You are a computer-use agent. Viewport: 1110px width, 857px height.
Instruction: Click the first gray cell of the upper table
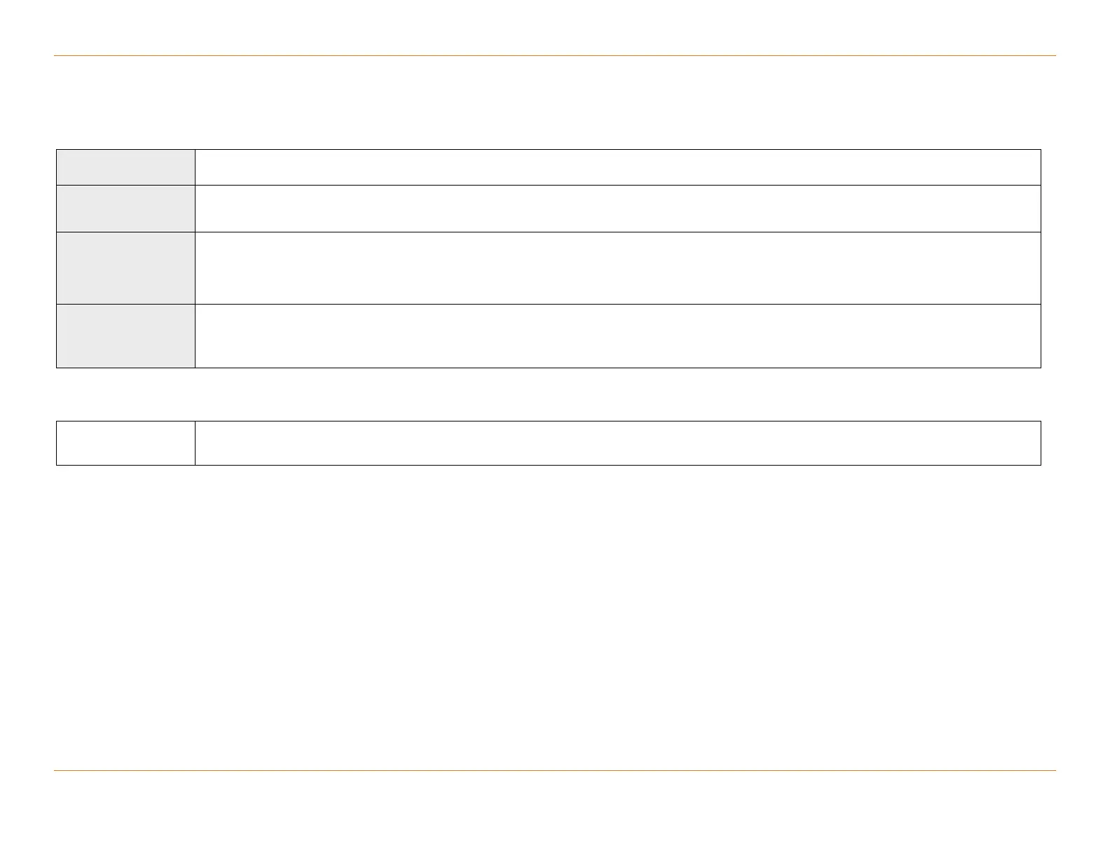125,167
